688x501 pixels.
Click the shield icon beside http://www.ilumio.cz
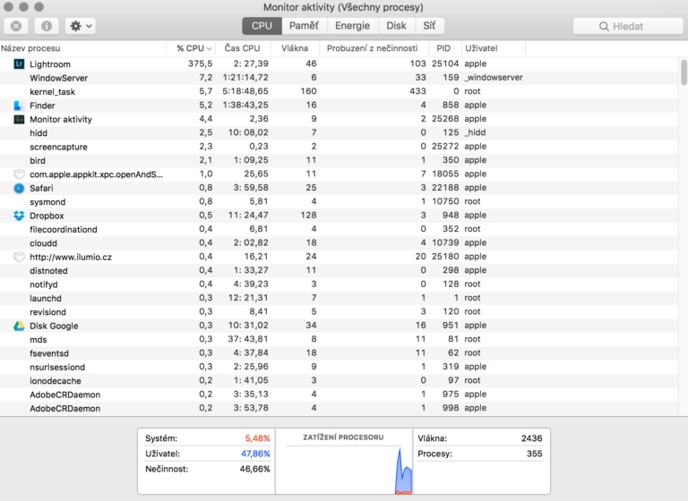19,257
